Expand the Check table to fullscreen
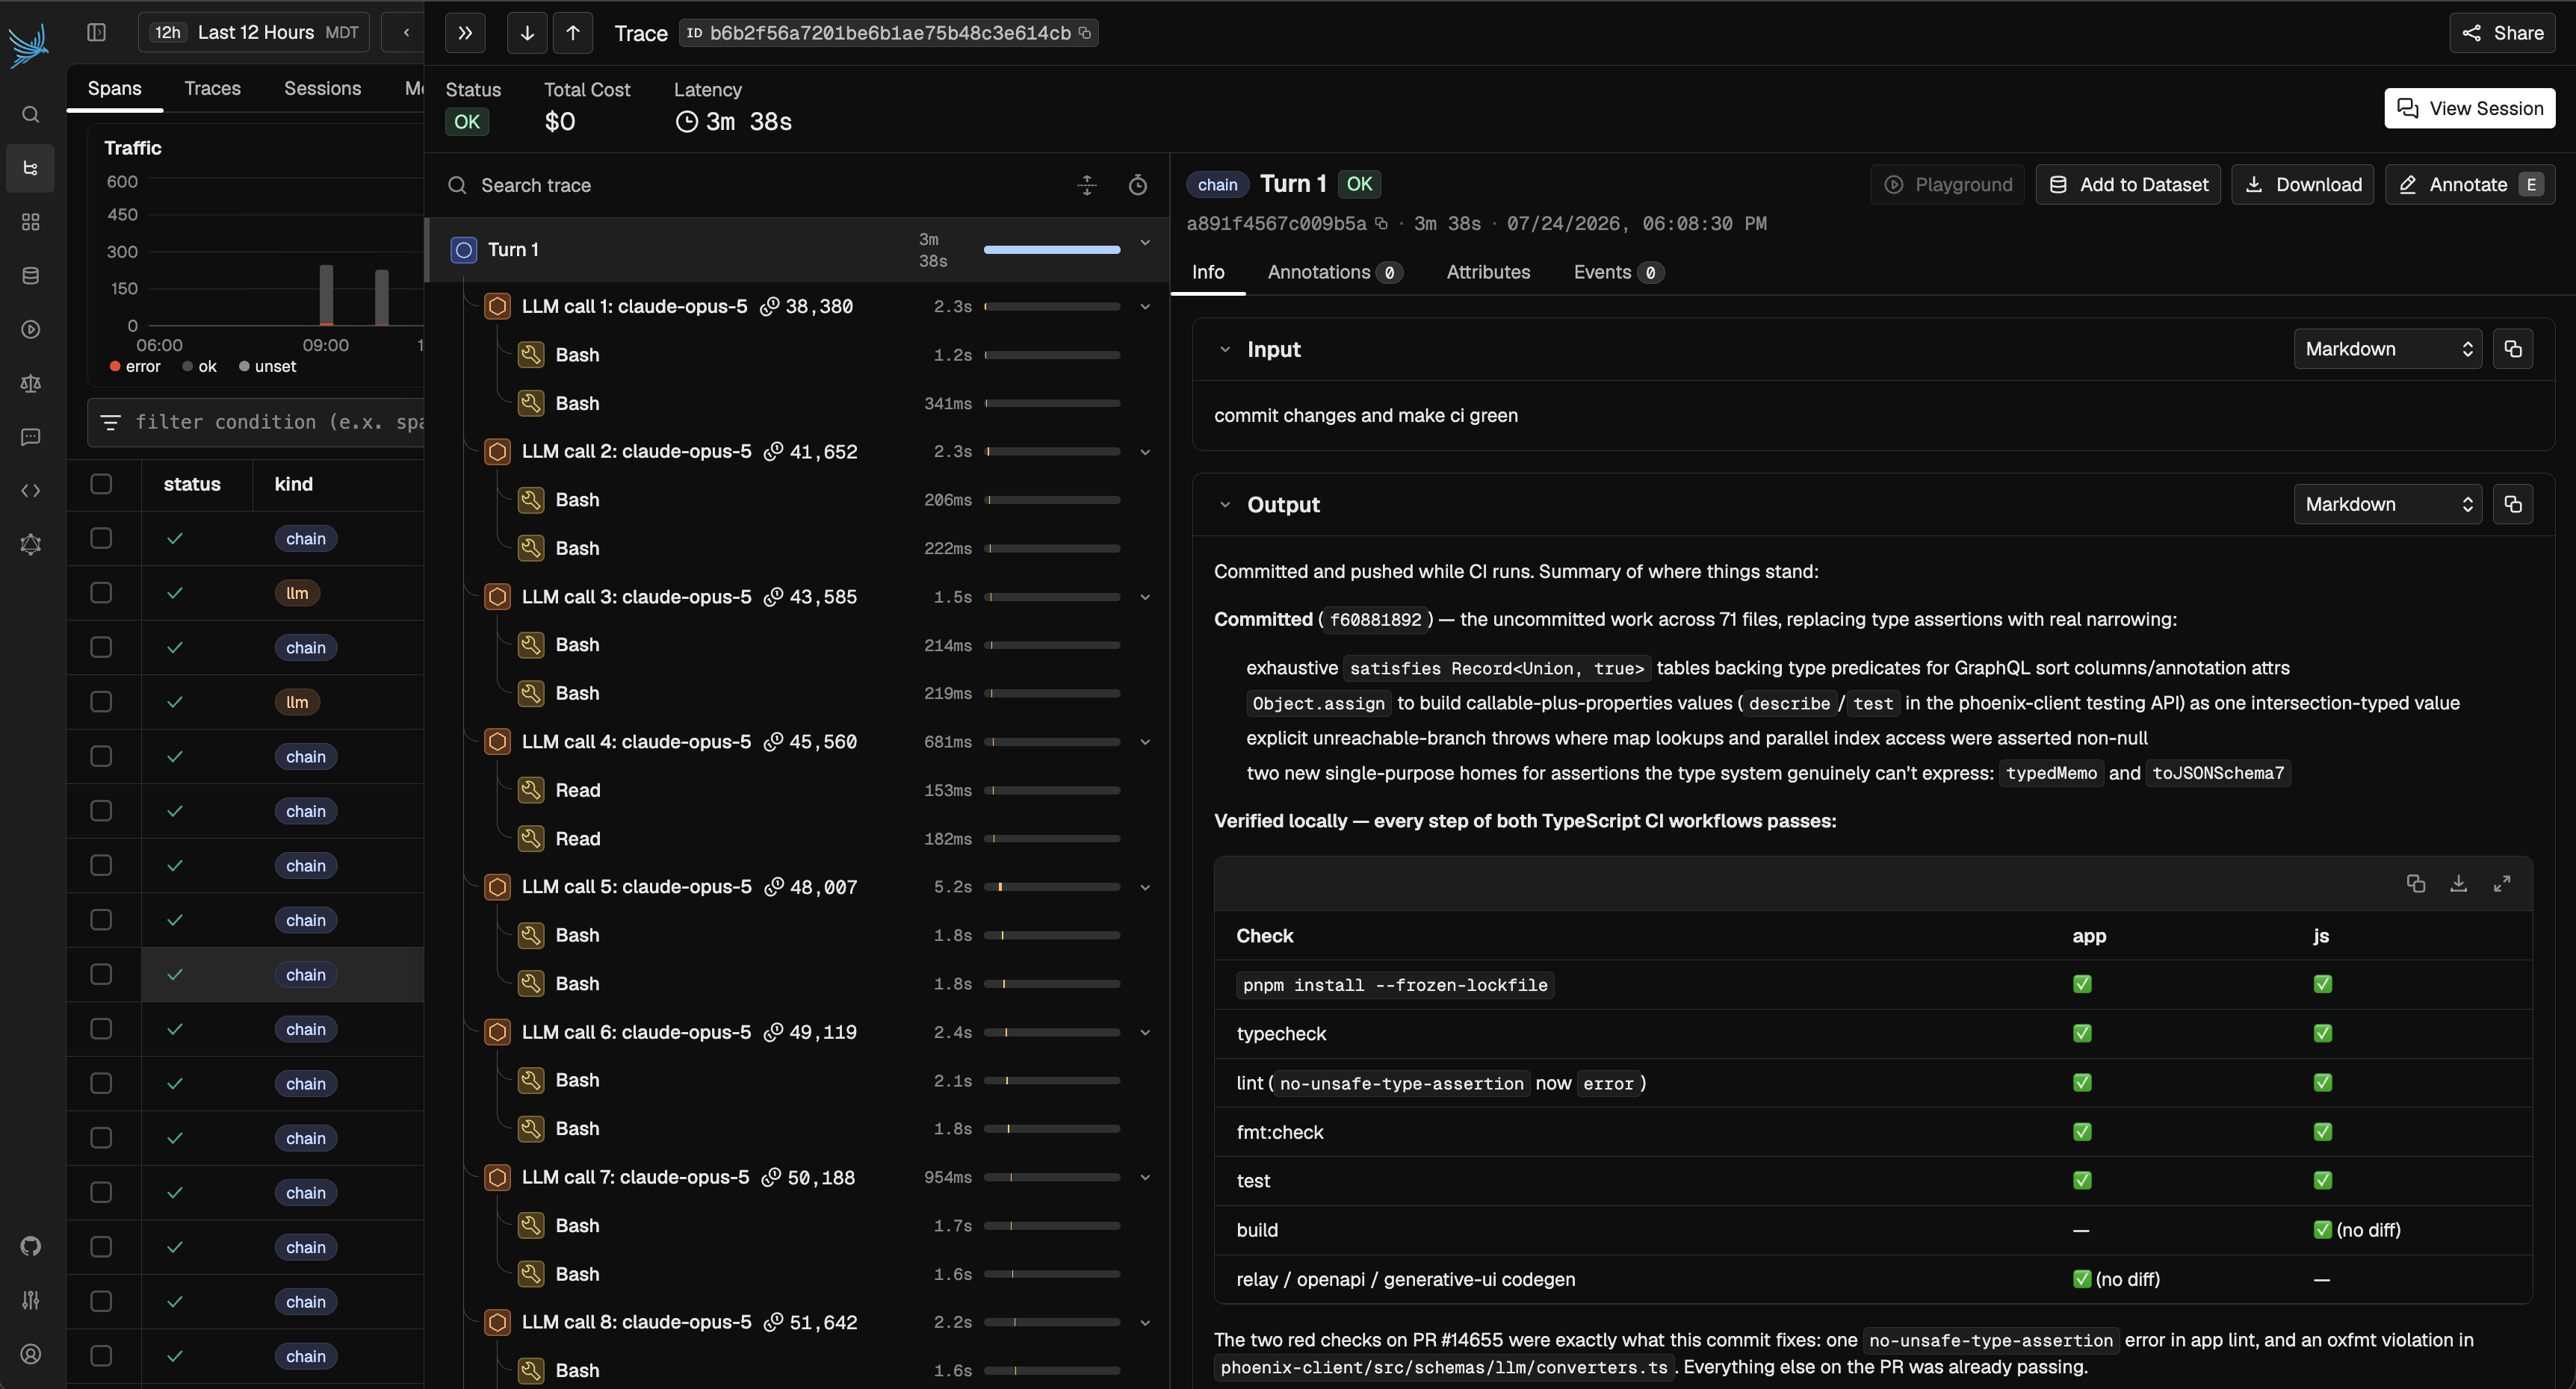The width and height of the screenshot is (2576, 1389). (2502, 883)
